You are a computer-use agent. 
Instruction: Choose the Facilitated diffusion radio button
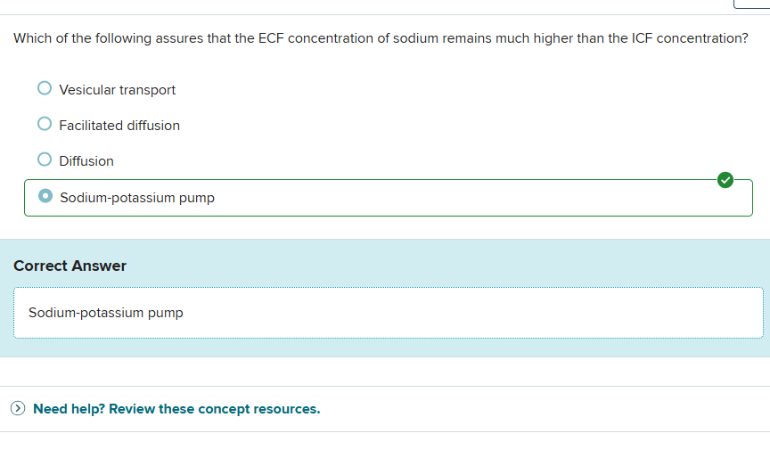45,125
